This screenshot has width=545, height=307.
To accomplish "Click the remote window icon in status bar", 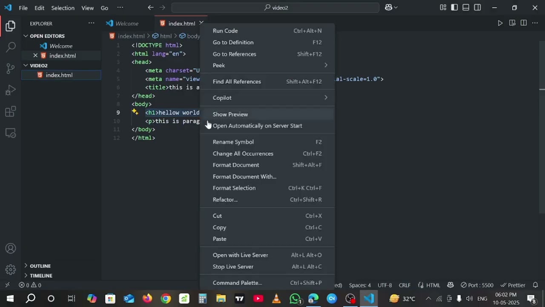I will pos(7,285).
